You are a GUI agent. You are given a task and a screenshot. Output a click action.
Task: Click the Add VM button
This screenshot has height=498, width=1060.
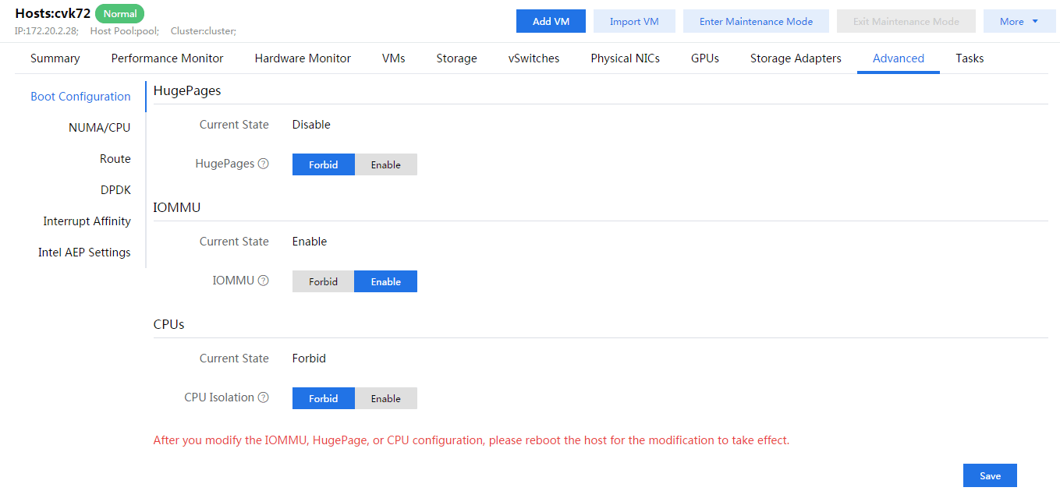click(x=551, y=22)
